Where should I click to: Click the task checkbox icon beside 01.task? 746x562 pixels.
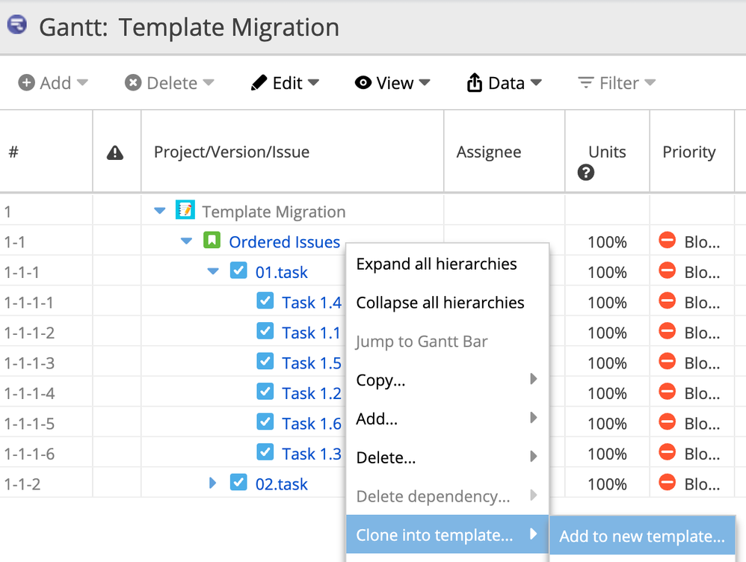click(x=238, y=271)
